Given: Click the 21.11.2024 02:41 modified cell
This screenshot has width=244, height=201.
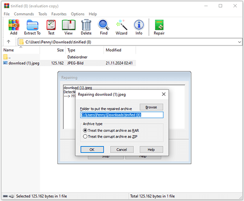Looking at the screenshot, I should click(x=119, y=63).
